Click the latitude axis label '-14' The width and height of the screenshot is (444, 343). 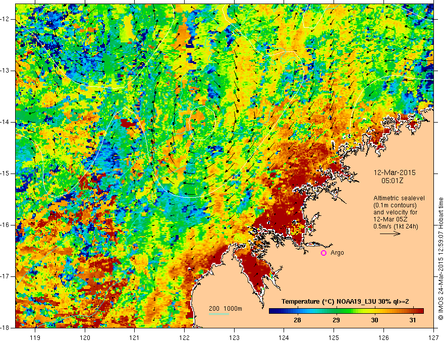(x=5, y=122)
